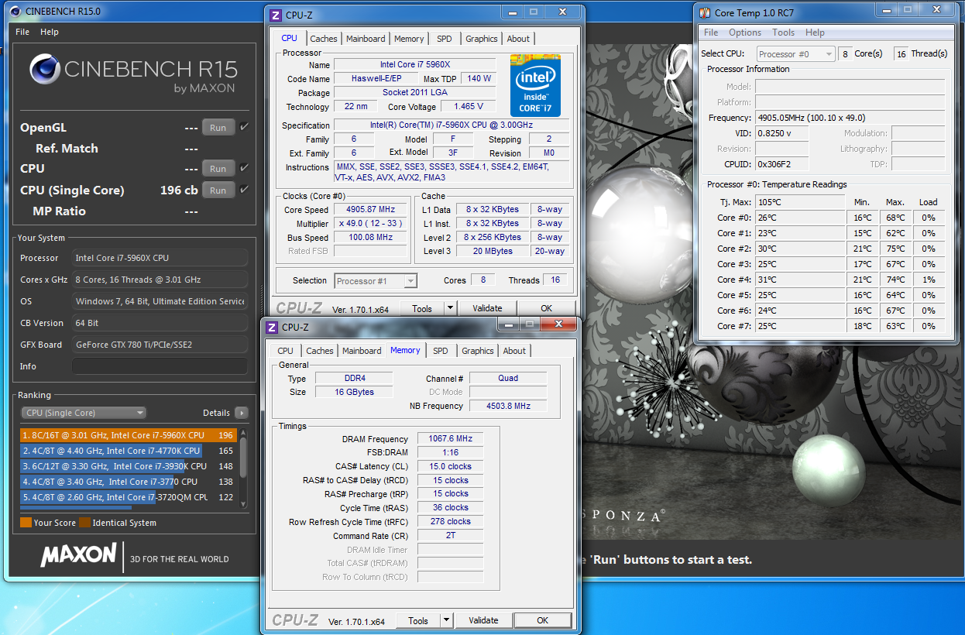Toggle the CPU (Single Core) test checkbox
This screenshot has width=965, height=635.
tap(245, 190)
